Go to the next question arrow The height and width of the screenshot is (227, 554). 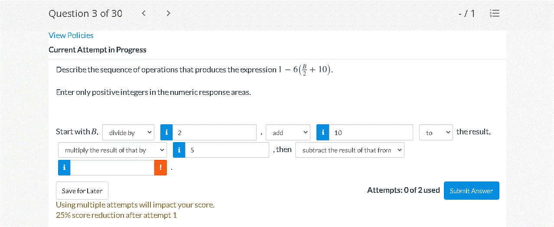[x=169, y=13]
